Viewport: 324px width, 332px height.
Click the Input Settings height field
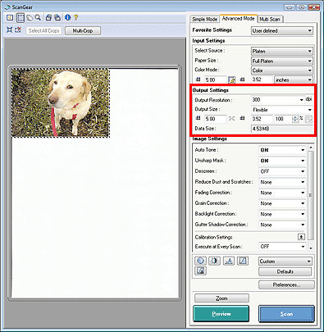click(262, 80)
